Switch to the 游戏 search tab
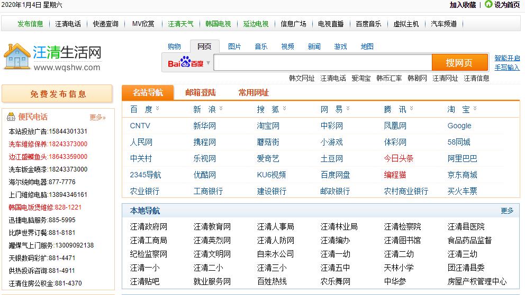 coord(340,46)
